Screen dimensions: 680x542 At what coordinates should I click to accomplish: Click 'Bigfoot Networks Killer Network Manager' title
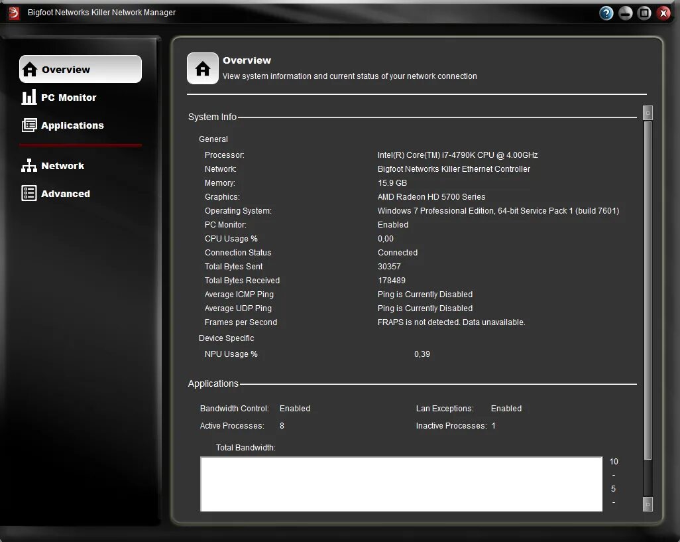(101, 12)
